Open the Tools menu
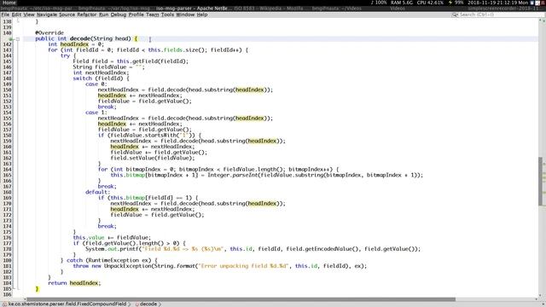546x307 pixels. tap(167, 14)
